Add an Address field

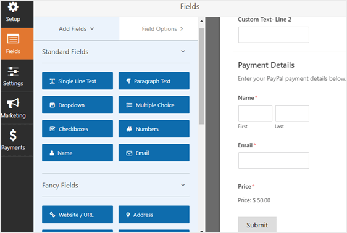pyautogui.click(x=154, y=215)
